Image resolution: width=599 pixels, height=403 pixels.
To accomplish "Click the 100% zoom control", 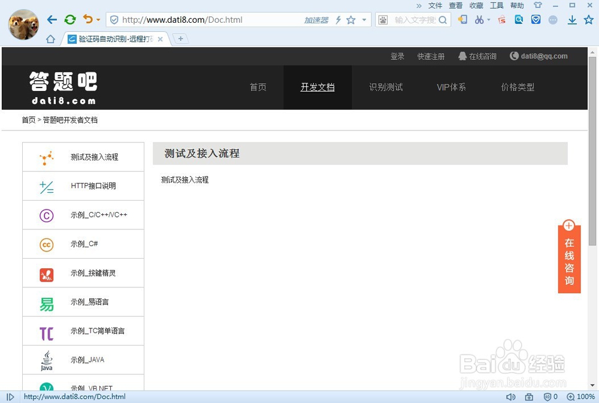I will [x=581, y=397].
